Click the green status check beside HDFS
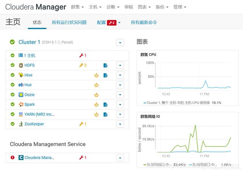This screenshot has width=243, height=172. 13,65
